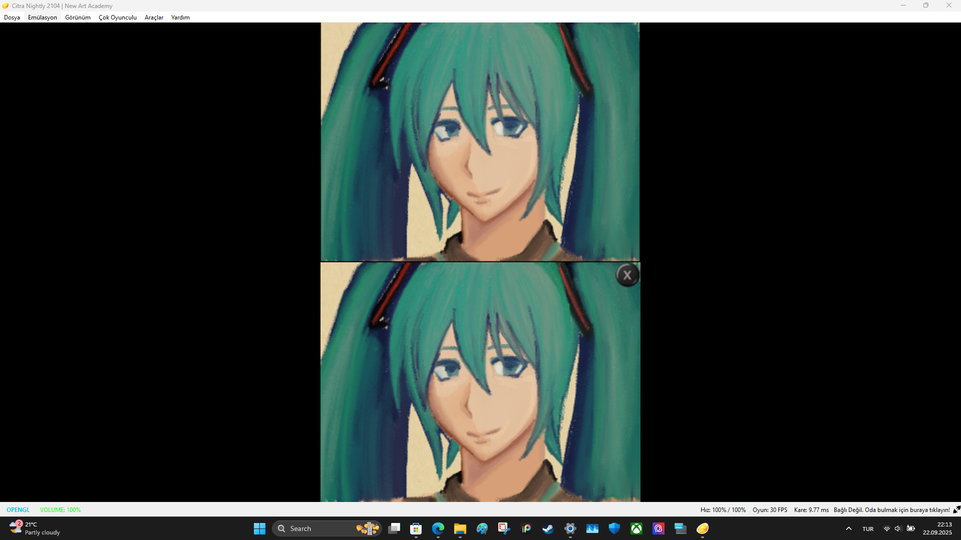
Task: Launch Microsoft Edge from the taskbar
Action: pos(438,528)
